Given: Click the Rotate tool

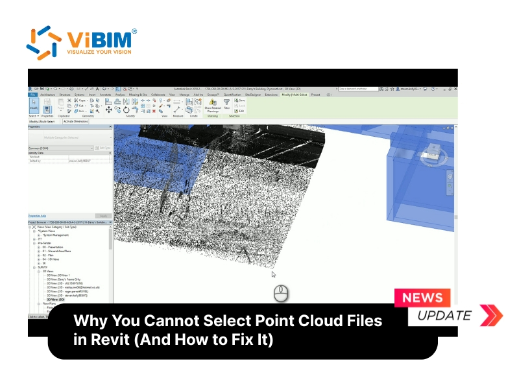Looking at the screenshot, I should 127,110.
